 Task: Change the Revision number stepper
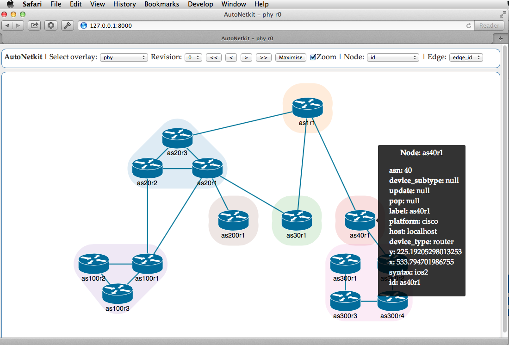click(x=193, y=57)
